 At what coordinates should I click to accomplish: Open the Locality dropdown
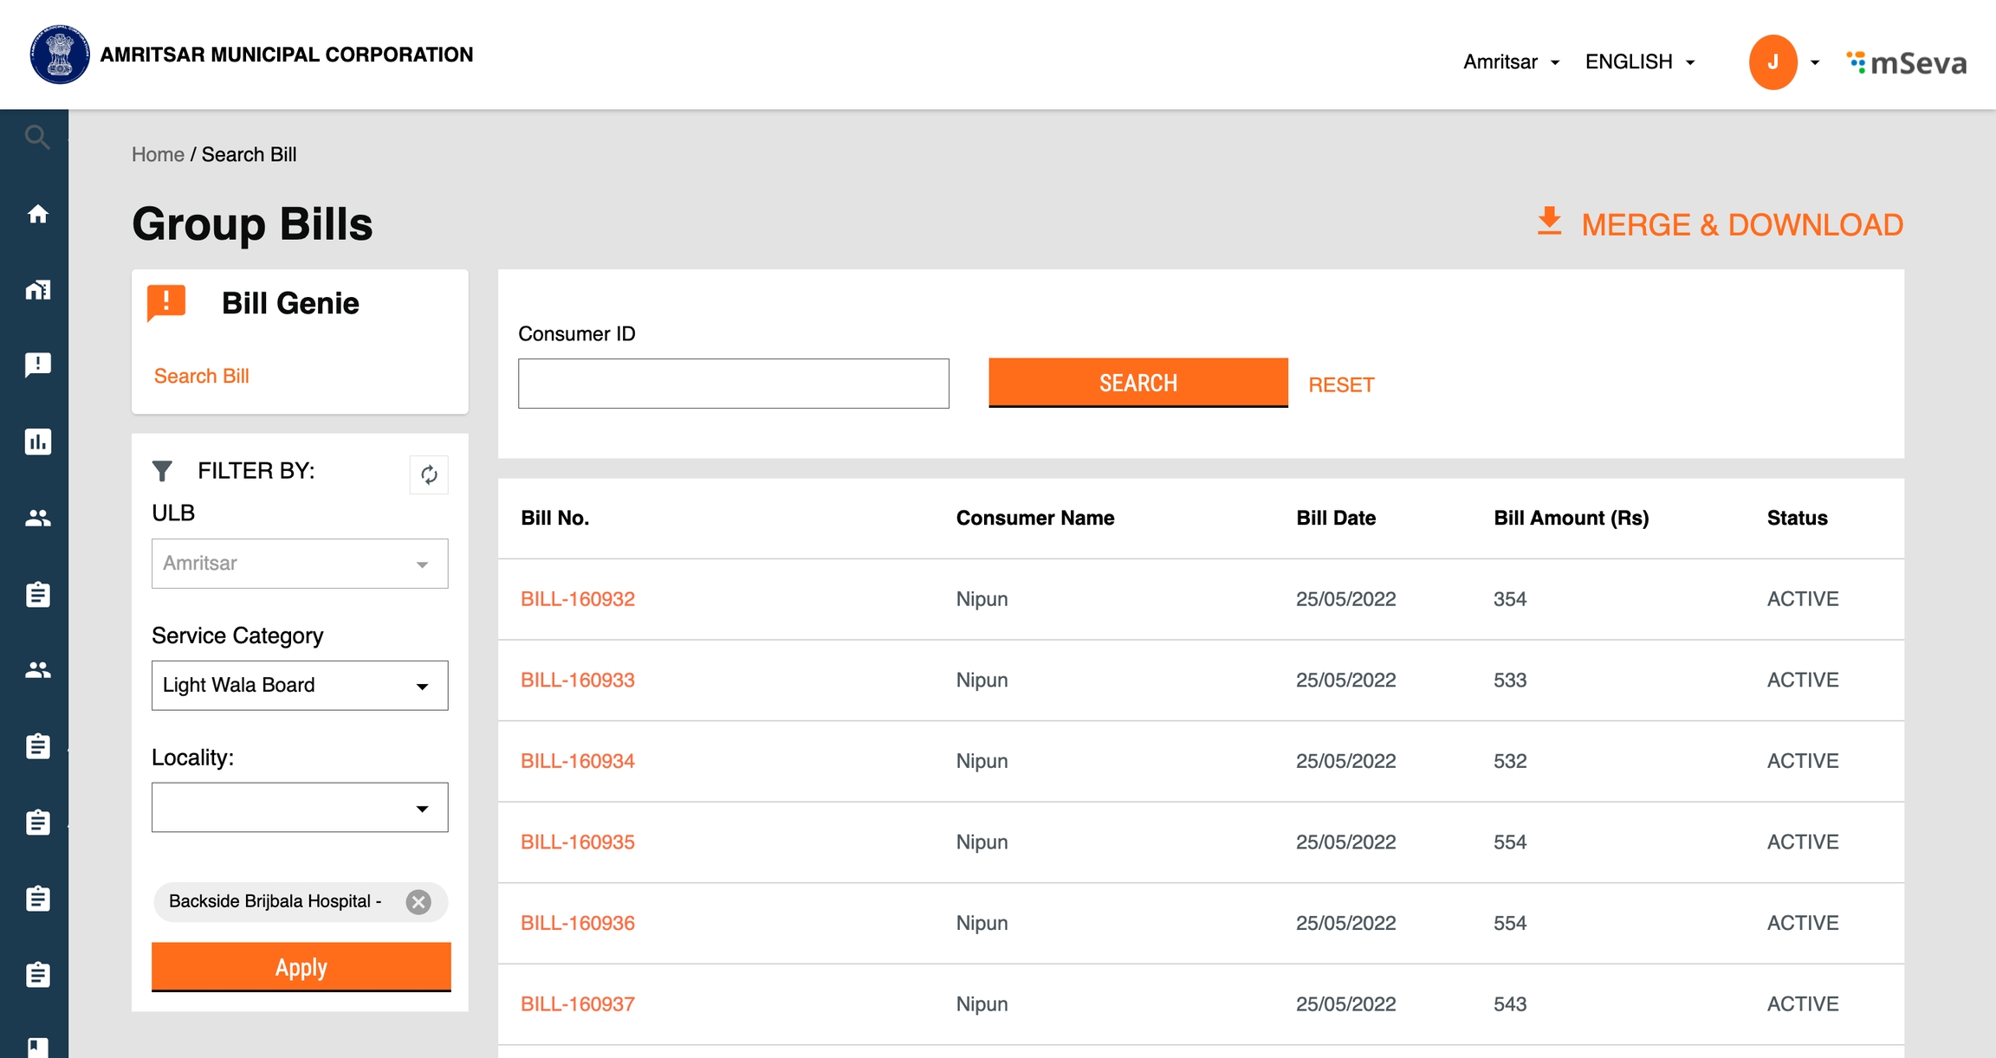pos(300,808)
